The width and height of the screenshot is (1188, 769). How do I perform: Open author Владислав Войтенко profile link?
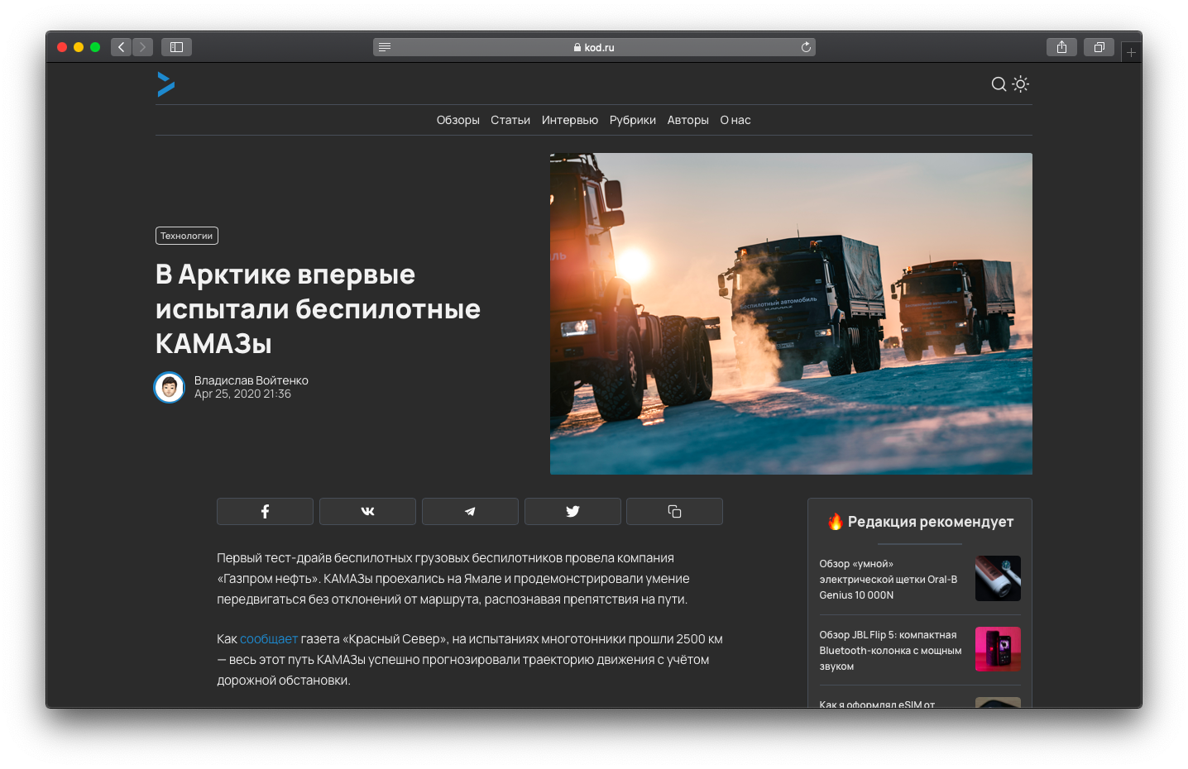(x=251, y=380)
